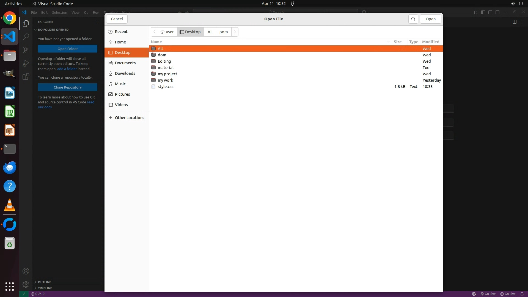The height and width of the screenshot is (297, 528).
Task: Toggle the sort arrow on Name column
Action: pyautogui.click(x=388, y=42)
